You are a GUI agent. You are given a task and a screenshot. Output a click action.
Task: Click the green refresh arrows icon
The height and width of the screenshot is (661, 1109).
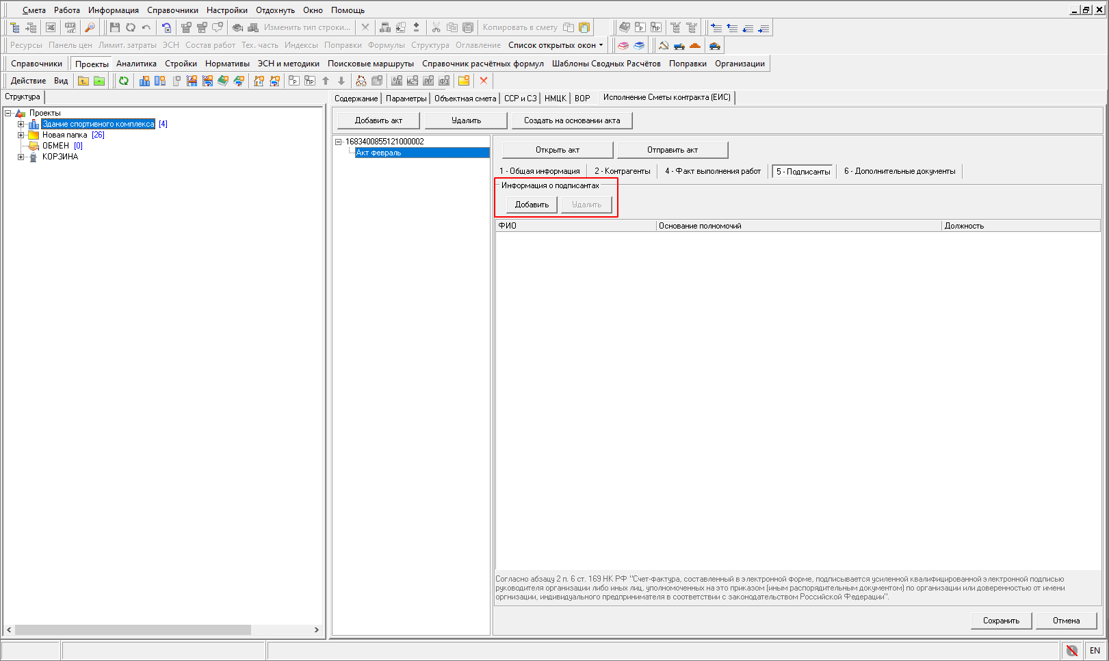pos(124,81)
